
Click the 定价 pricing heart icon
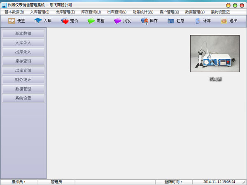[x=65, y=21]
